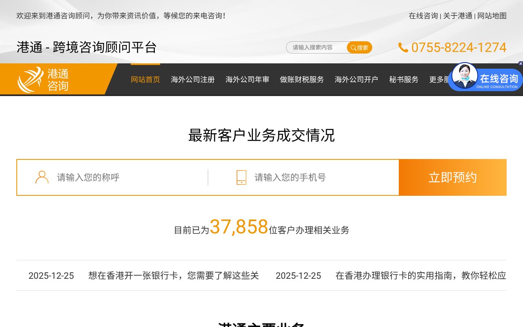
Task: Open the 海外公司注册 menu
Action: 192,80
